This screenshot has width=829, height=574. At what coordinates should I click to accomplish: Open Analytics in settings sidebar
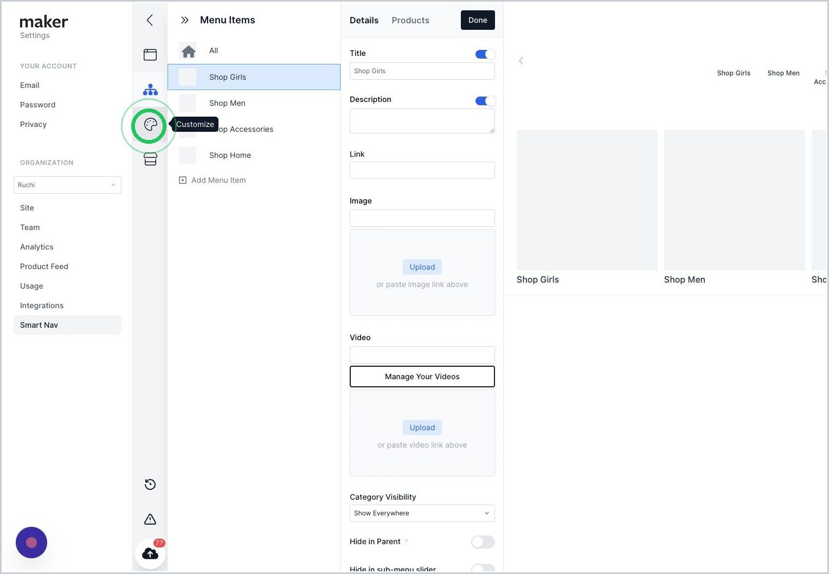(37, 247)
